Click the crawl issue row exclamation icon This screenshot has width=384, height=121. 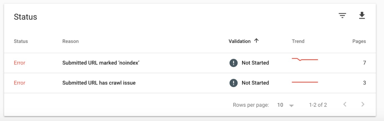click(234, 83)
